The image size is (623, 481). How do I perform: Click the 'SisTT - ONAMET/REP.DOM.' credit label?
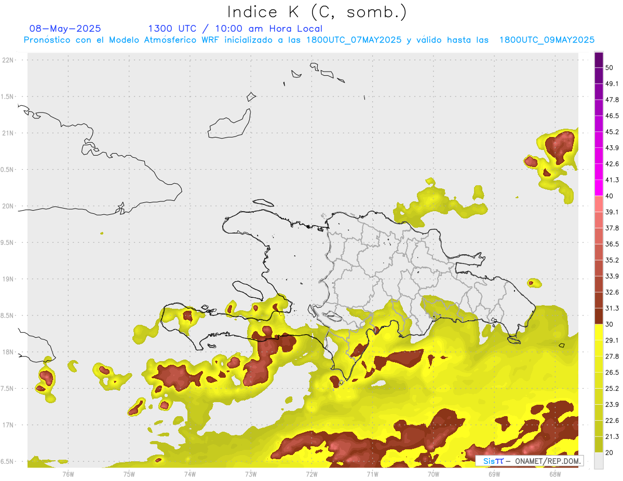click(x=530, y=461)
